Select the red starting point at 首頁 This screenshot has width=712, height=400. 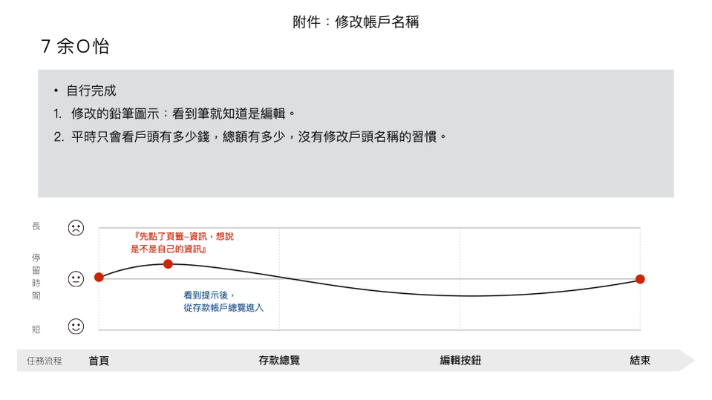99,277
